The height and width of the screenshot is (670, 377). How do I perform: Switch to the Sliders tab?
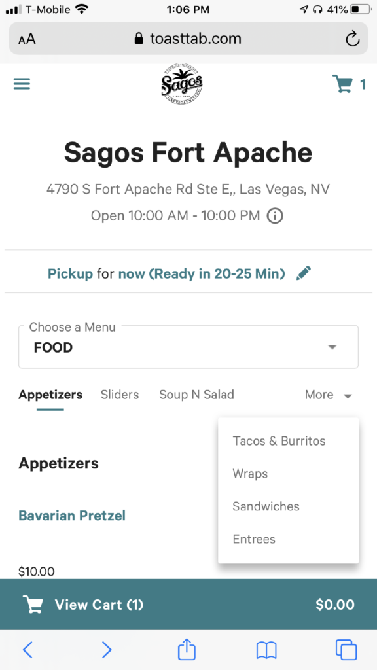[120, 395]
